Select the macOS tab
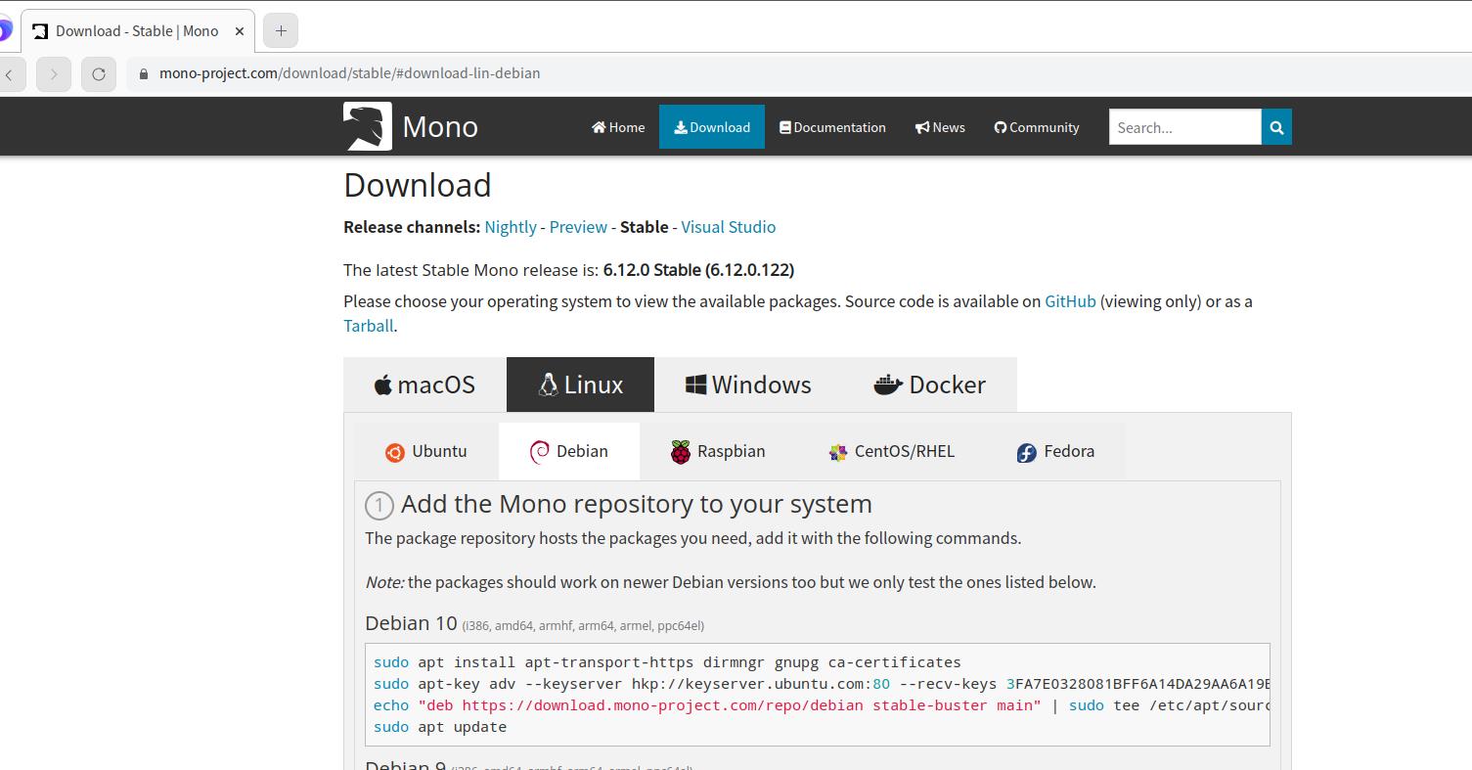1472x770 pixels. (x=424, y=385)
